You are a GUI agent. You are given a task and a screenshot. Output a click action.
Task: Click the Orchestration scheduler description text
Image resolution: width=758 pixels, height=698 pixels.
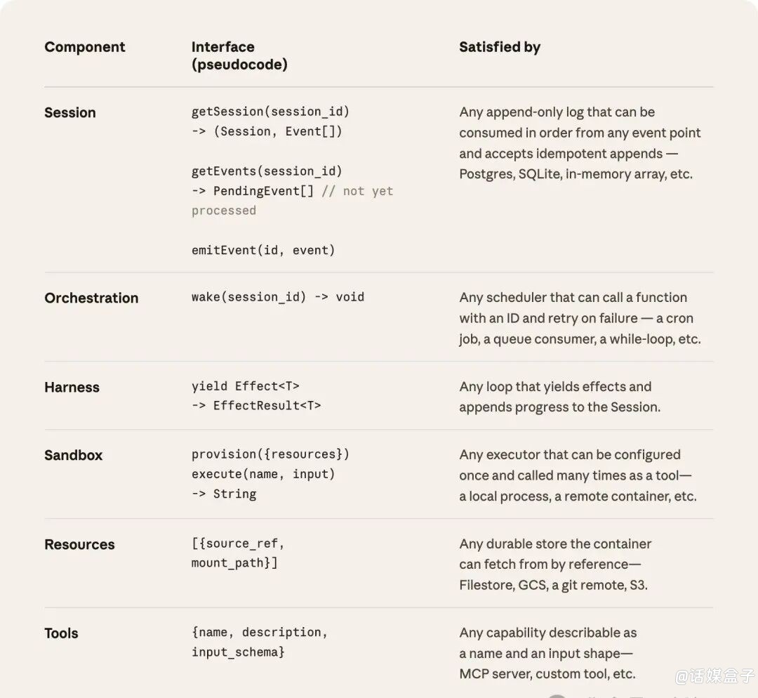tap(579, 318)
